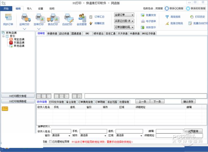Select 所有店铺 root node
This screenshot has height=152, width=208.
point(11,33)
